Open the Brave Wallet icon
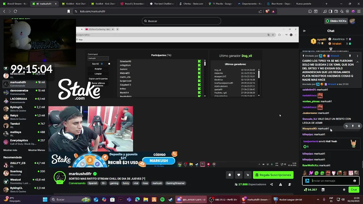The height and width of the screenshot is (204, 363). click(336, 11)
